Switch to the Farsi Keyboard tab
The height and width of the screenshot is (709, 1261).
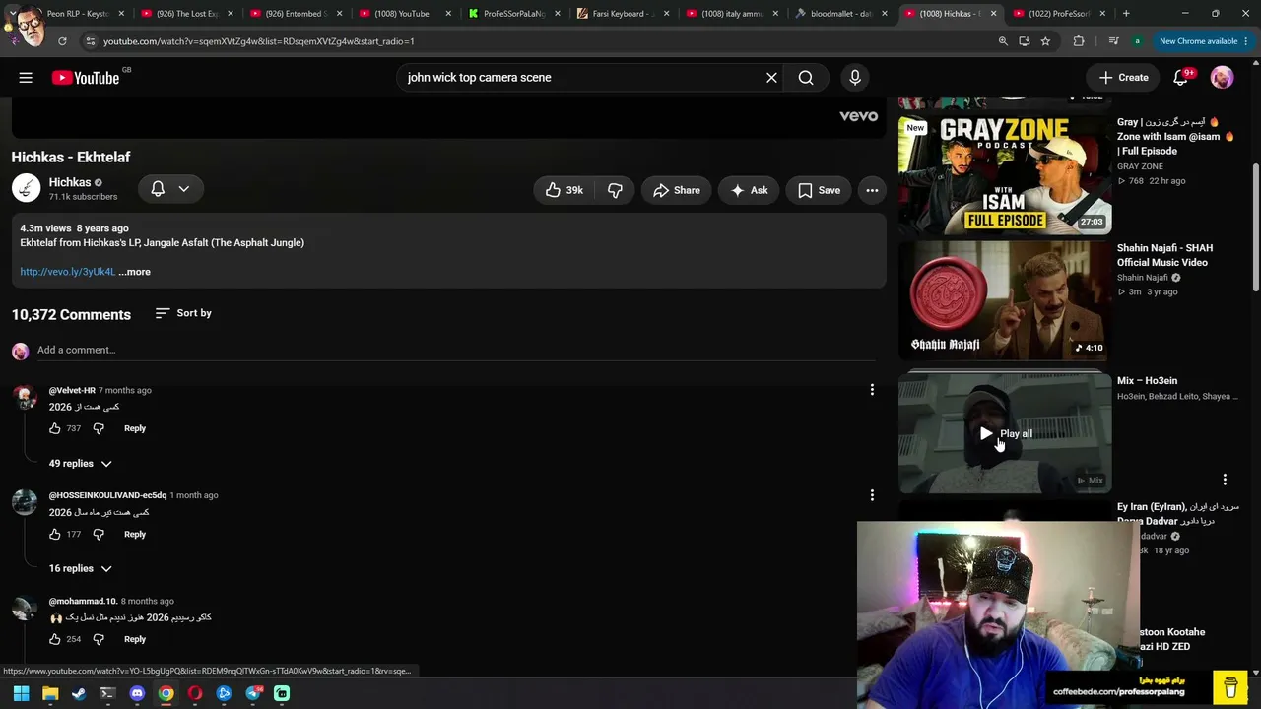click(x=623, y=14)
